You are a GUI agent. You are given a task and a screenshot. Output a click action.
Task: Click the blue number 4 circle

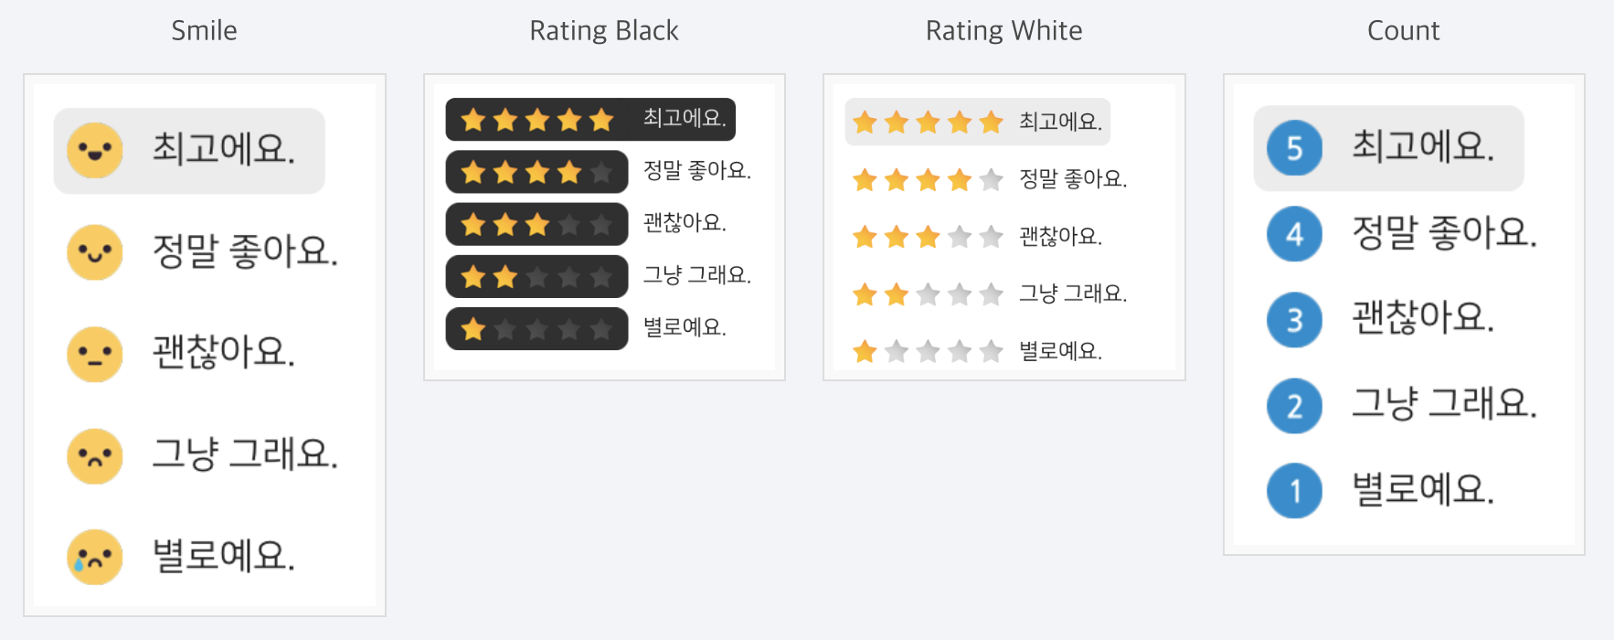[1294, 234]
